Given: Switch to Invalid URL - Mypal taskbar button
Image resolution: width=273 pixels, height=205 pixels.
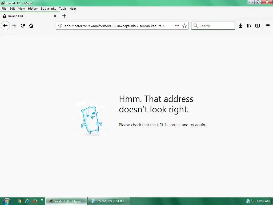Looking at the screenshot, I should pos(66,201).
